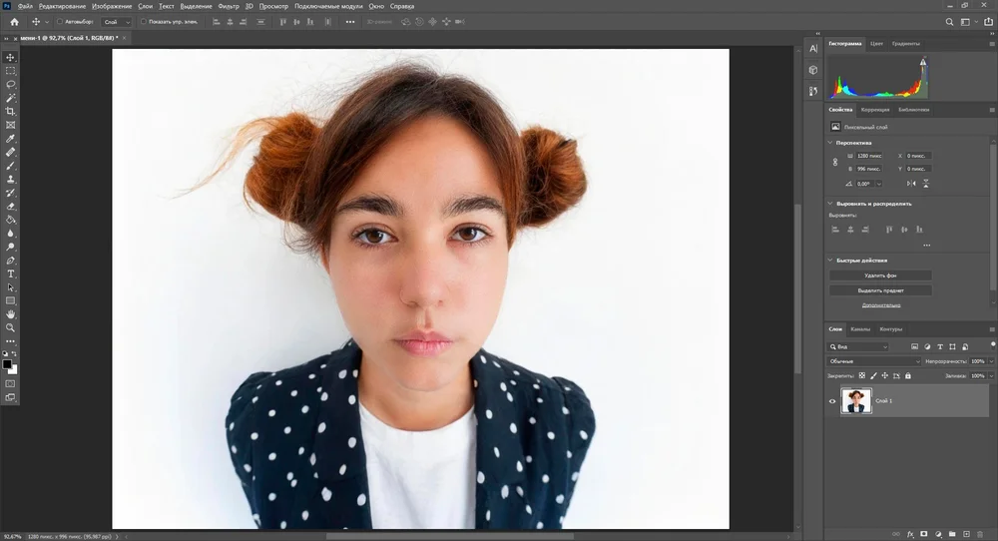Select the Brush tool
Screen dimensions: 998x541
[x=10, y=166]
